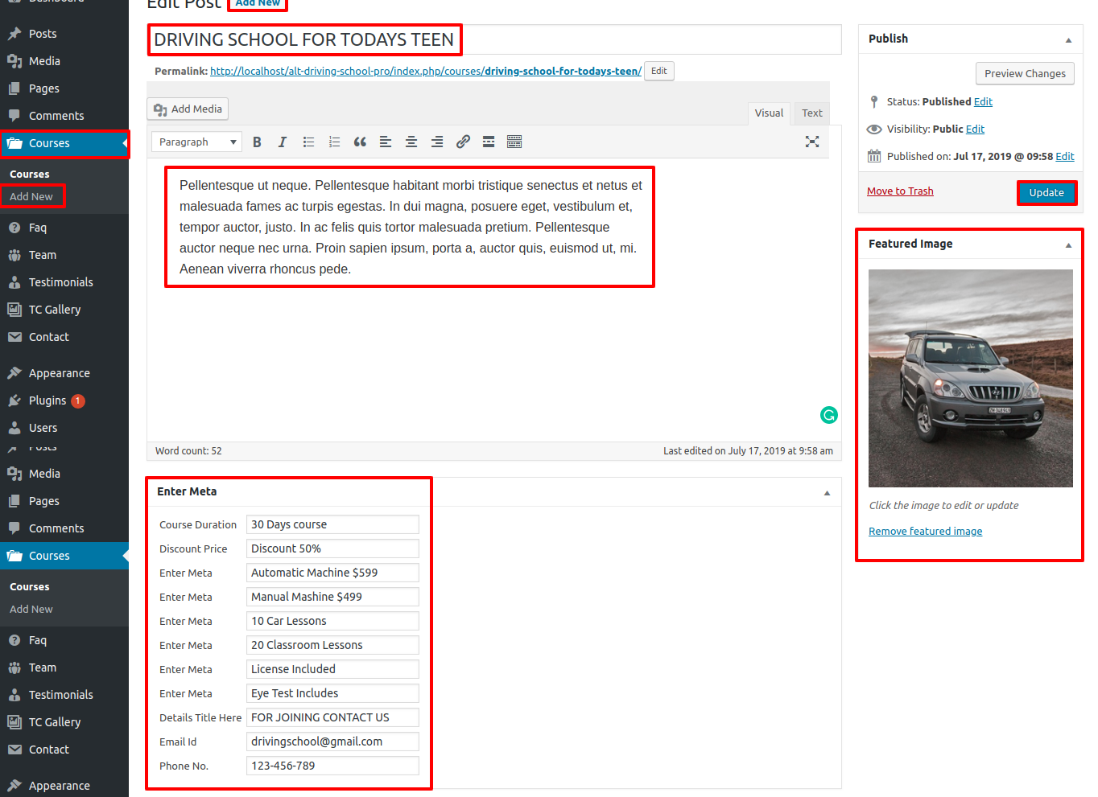Insert a bulleted list
Image resolution: width=1098 pixels, height=797 pixels.
tap(308, 142)
